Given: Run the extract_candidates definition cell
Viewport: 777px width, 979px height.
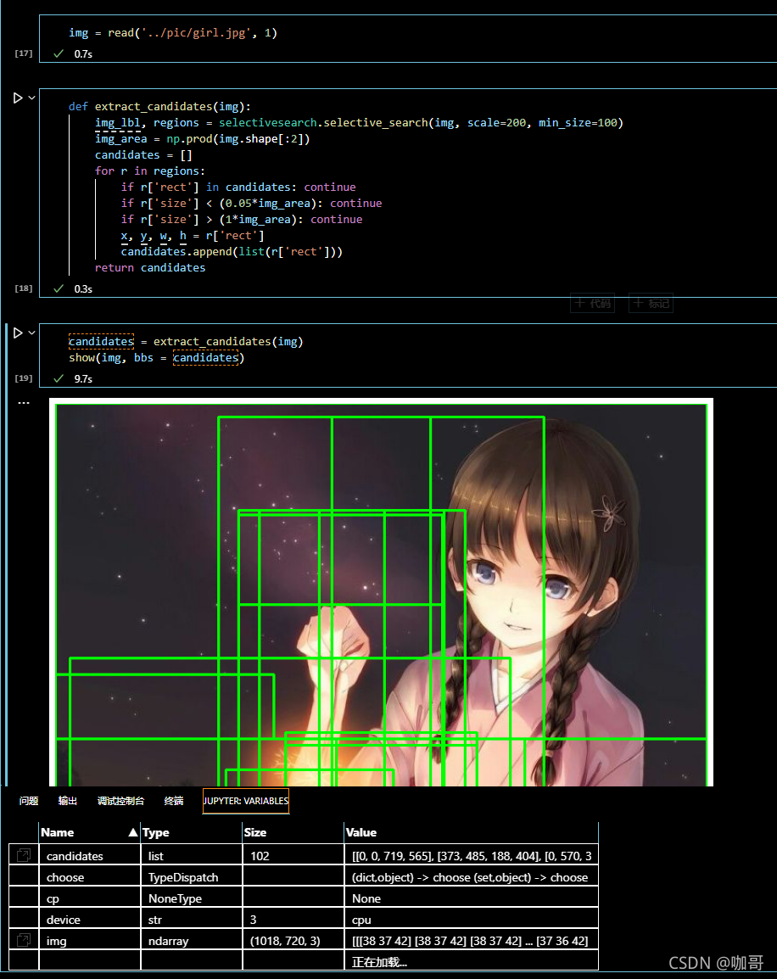Looking at the screenshot, I should click(x=18, y=98).
